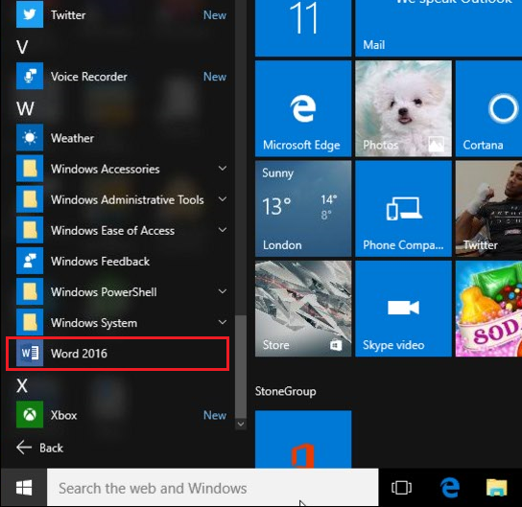The height and width of the screenshot is (507, 522).
Task: Click the 'Weather' app name text
Action: pyautogui.click(x=72, y=138)
